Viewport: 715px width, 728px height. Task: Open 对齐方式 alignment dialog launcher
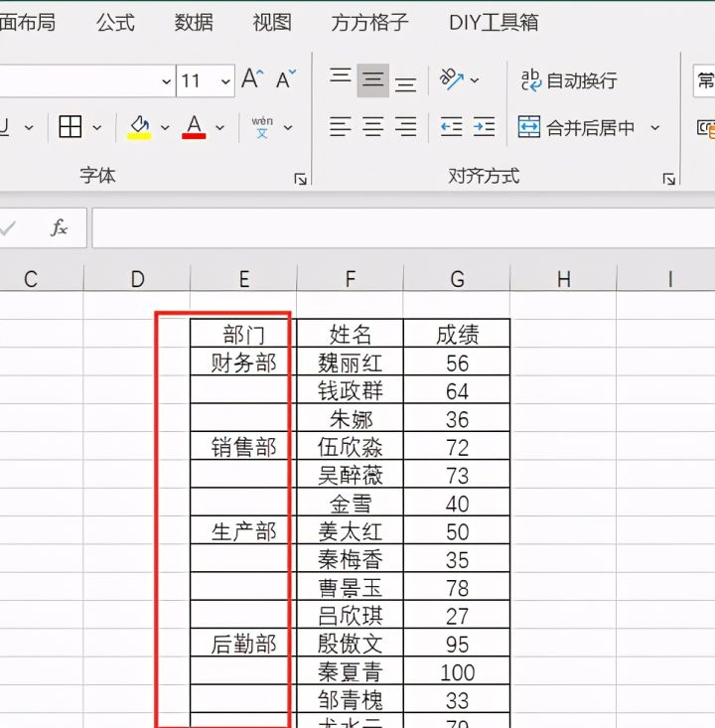pos(669,179)
